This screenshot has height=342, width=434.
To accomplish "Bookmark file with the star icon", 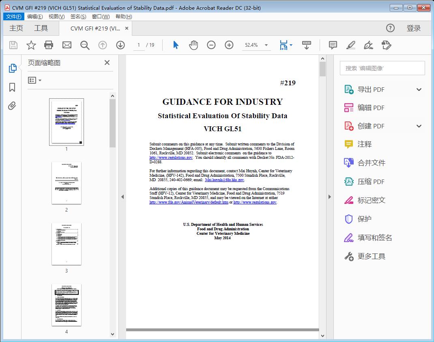I will point(31,45).
